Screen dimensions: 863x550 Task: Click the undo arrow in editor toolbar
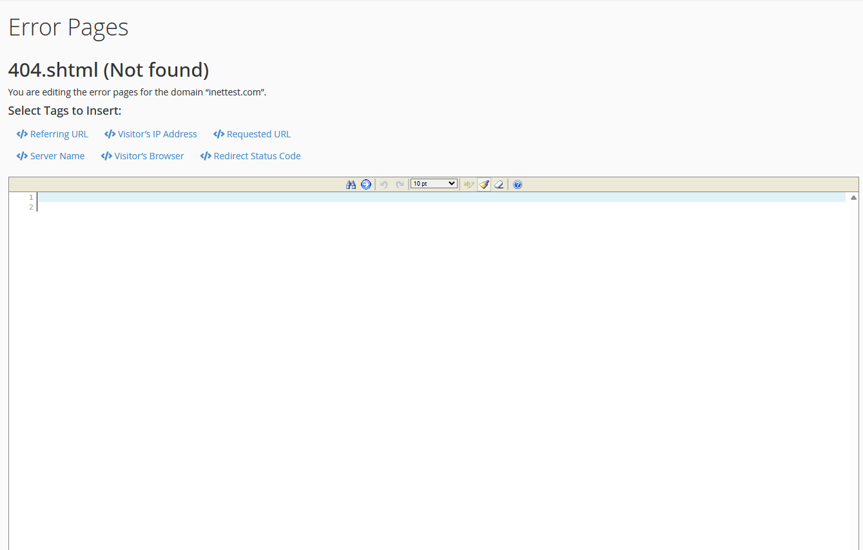pos(384,184)
